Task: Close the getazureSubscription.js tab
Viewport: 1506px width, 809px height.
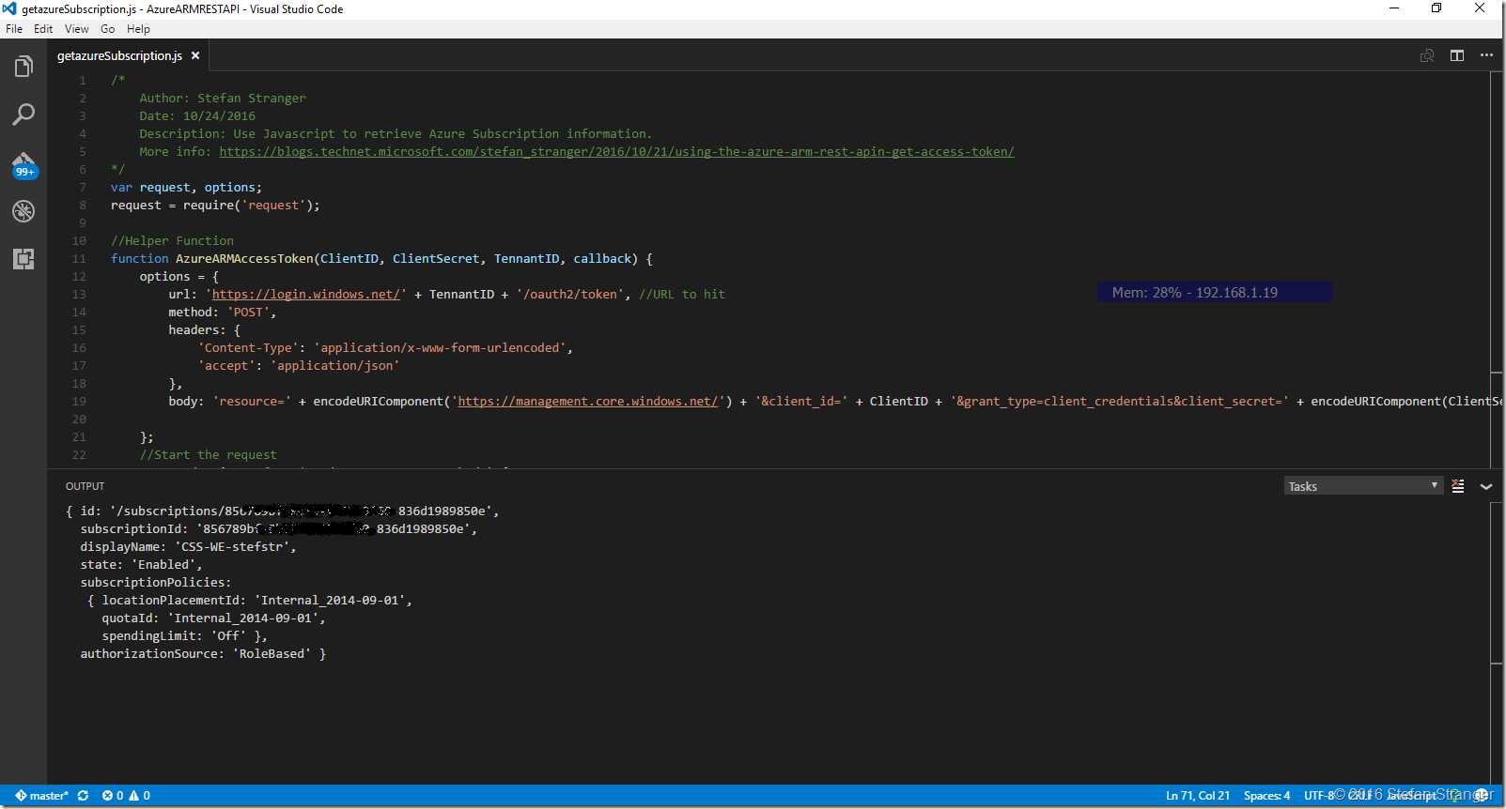Action: click(195, 55)
